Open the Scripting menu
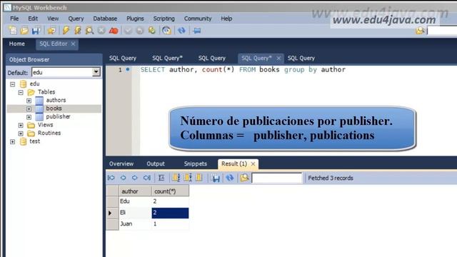The width and height of the screenshot is (457, 257). click(x=164, y=19)
